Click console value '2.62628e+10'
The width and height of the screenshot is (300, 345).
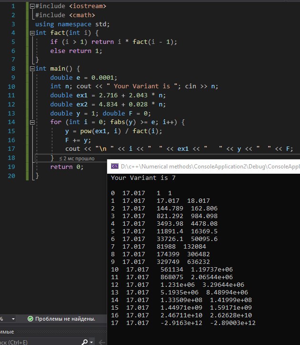pyautogui.click(x=231, y=315)
